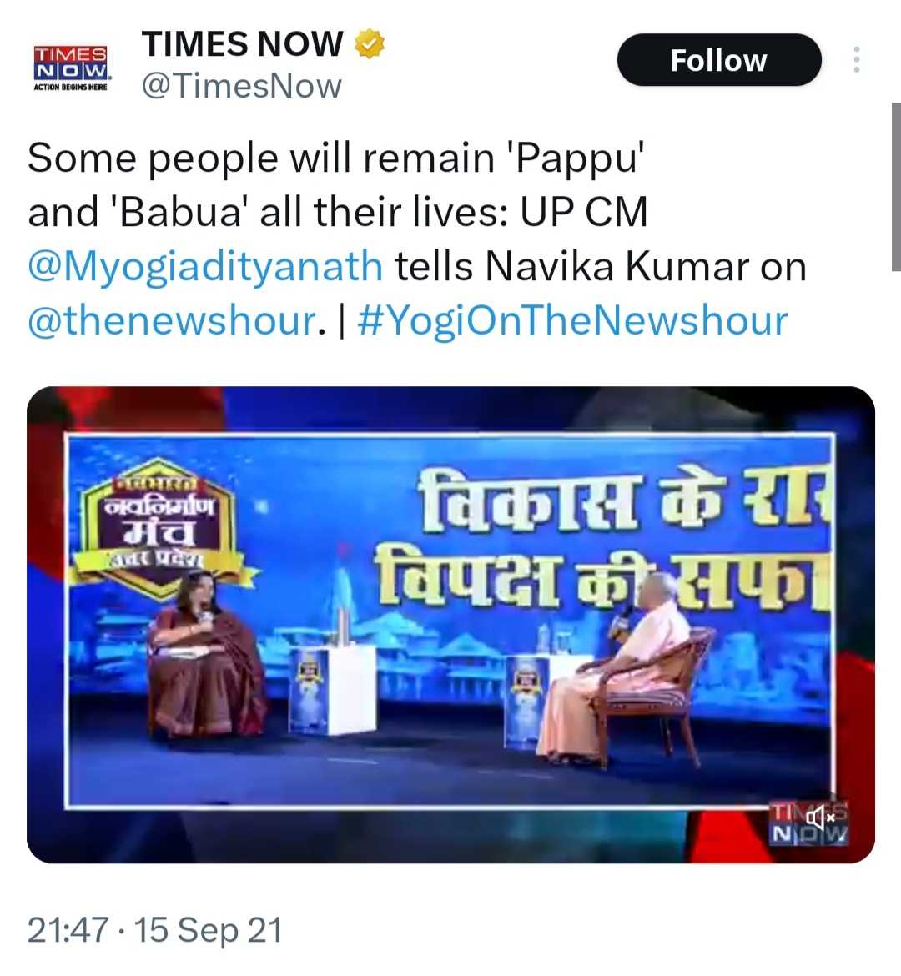Open the #YogiOnTheNewshour hashtag
This screenshot has height=976, width=901.
click(x=573, y=320)
